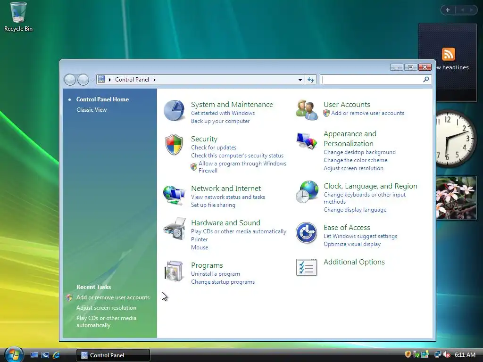Open the Ease of Access heading link
Screen dimensions: 483x362
[347, 228]
